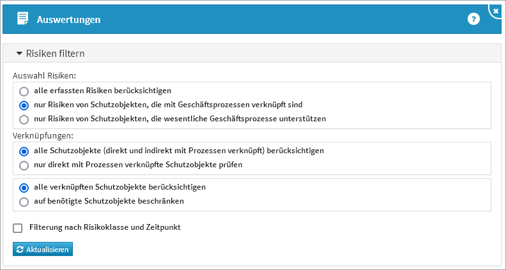Select 'alle Schutzobjekte (direkt und indirekt)' radio
Viewport: 506px width, 270px height.
click(24, 151)
